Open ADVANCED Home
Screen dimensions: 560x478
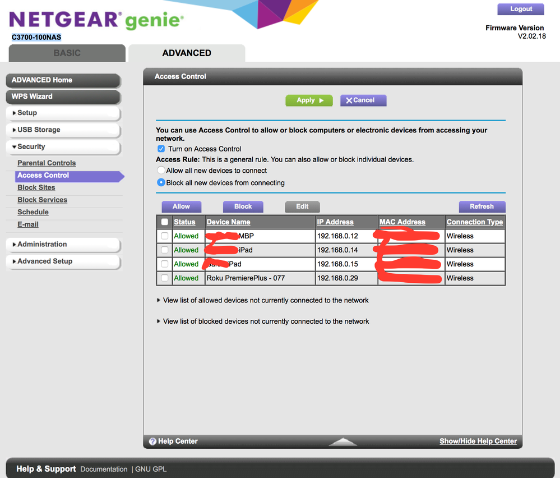63,80
